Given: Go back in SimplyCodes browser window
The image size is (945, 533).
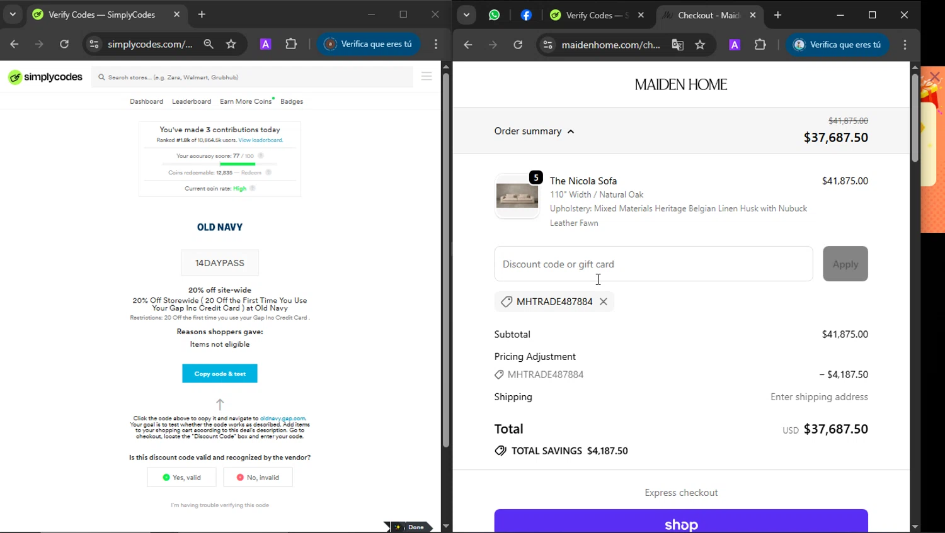Looking at the screenshot, I should [x=14, y=44].
